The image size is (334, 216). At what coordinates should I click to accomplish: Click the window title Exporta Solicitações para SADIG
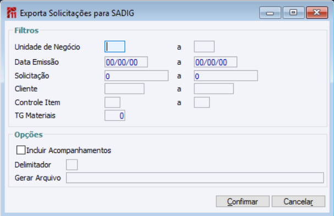77,13
